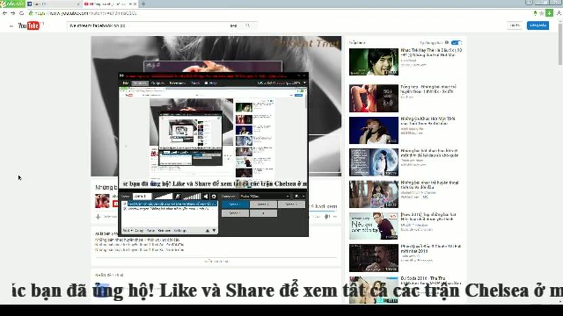
Task: Click the green Cốc Cốc browser logo button
Action: 13,3
